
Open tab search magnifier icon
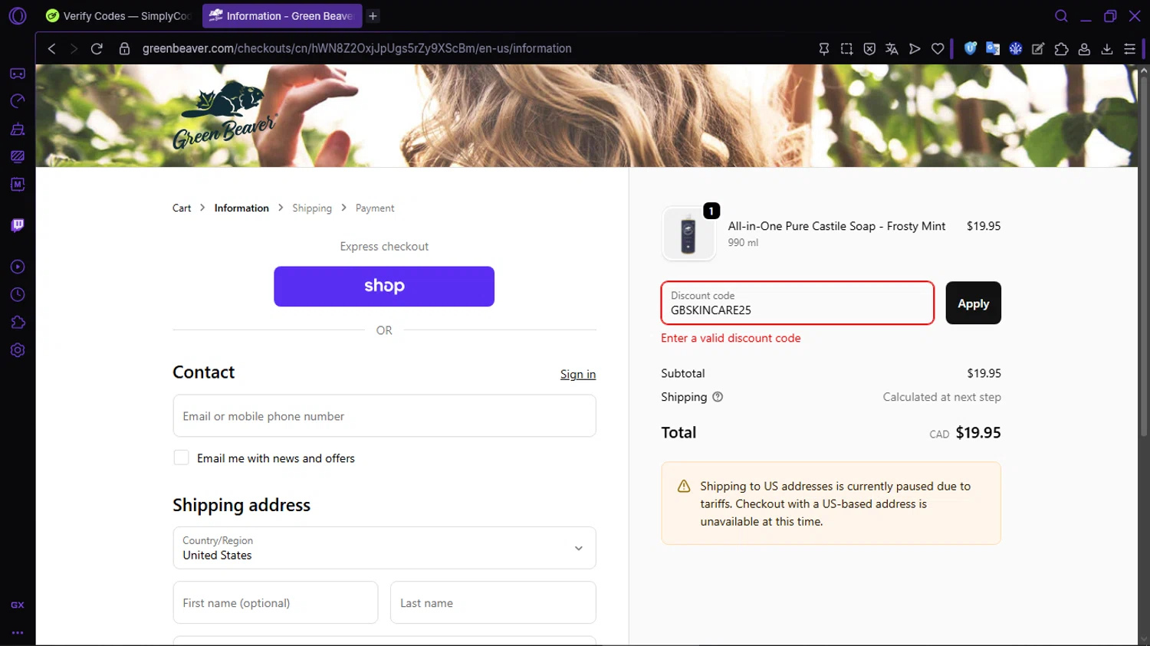[x=1061, y=16]
